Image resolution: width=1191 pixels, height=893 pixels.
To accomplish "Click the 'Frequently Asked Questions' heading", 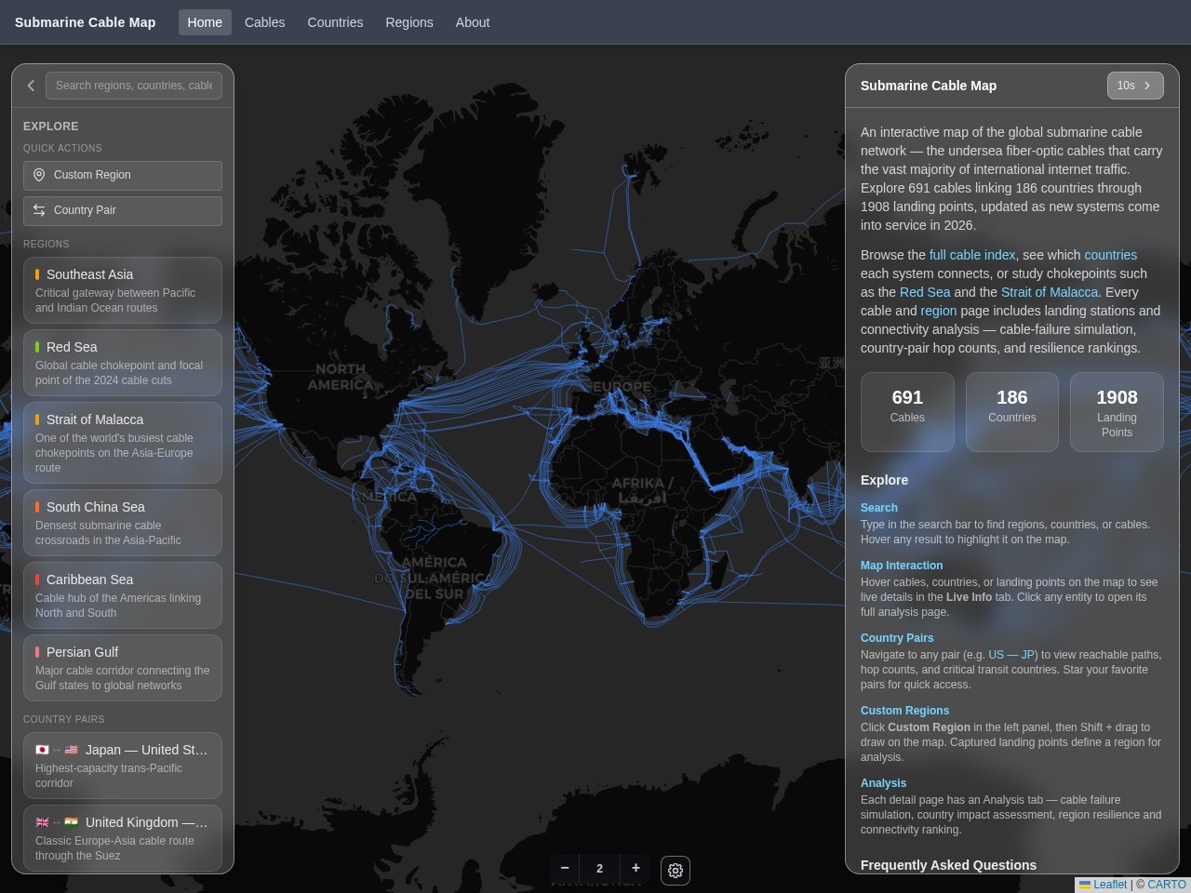I will coord(948,865).
